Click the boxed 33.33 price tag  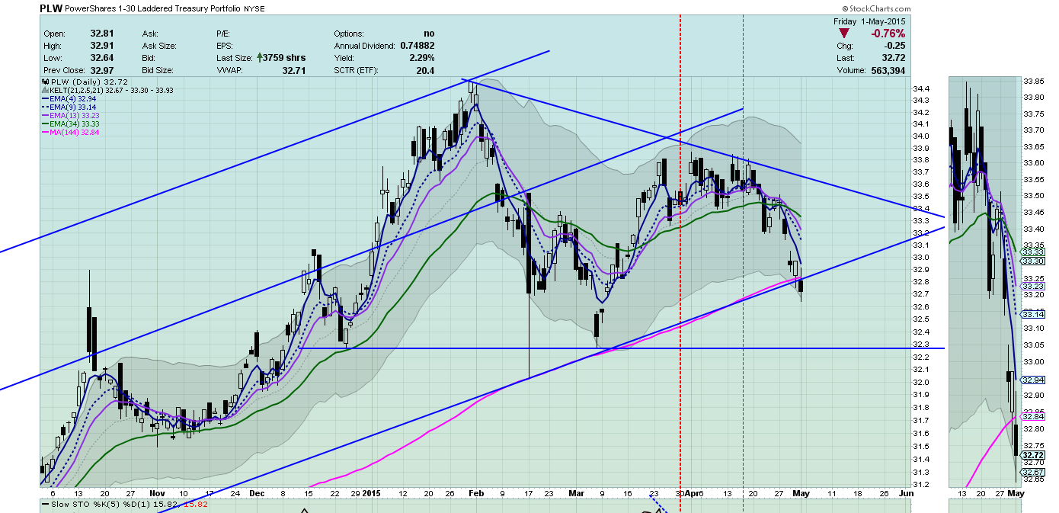1033,252
